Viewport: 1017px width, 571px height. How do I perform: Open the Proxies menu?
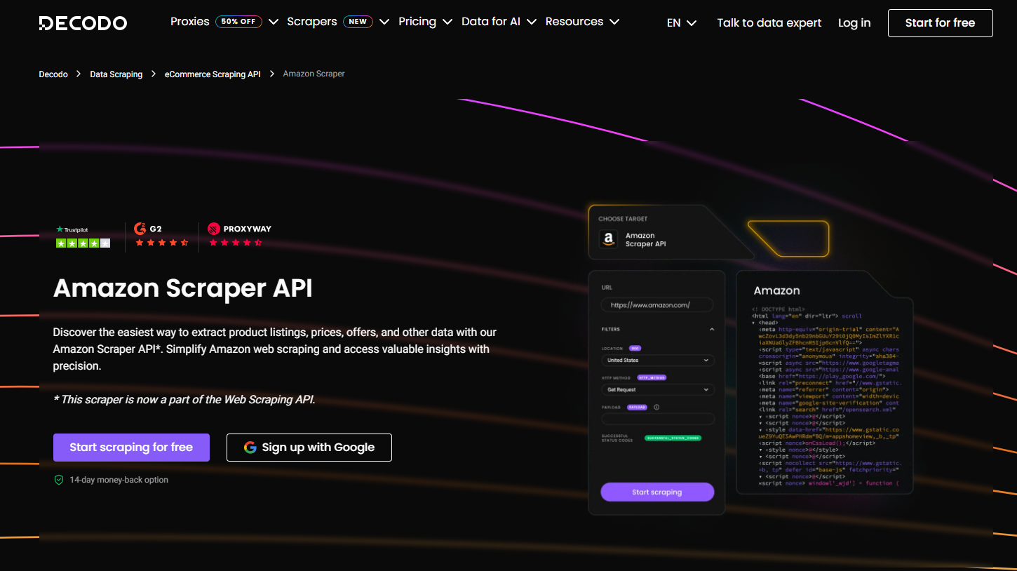(x=224, y=22)
